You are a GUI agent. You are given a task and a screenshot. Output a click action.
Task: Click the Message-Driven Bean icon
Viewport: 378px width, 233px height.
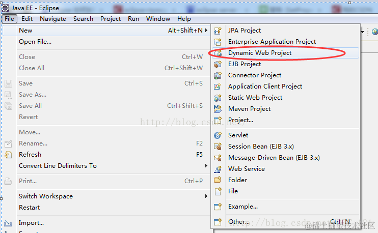[x=218, y=158]
